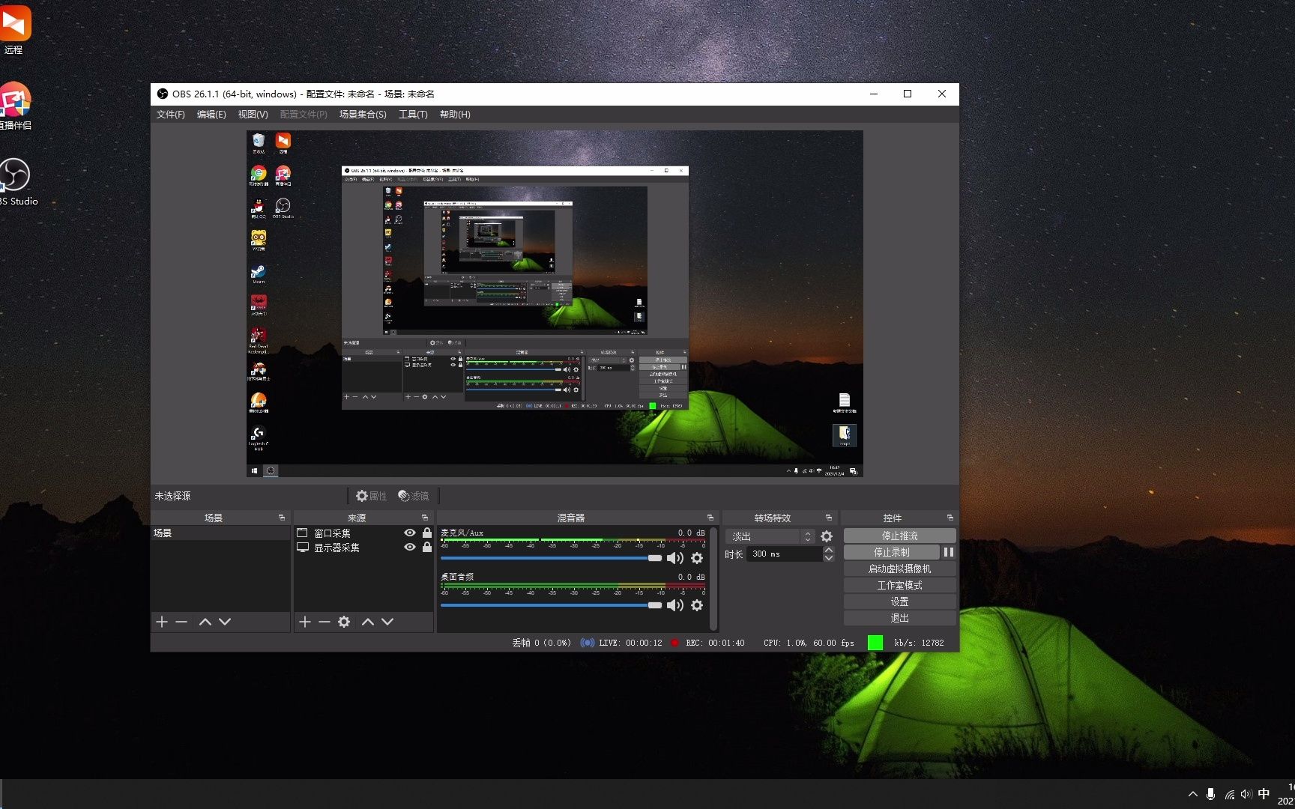Viewport: 1295px width, 809px height.
Task: Move the source up in the 来源 list
Action: click(368, 622)
